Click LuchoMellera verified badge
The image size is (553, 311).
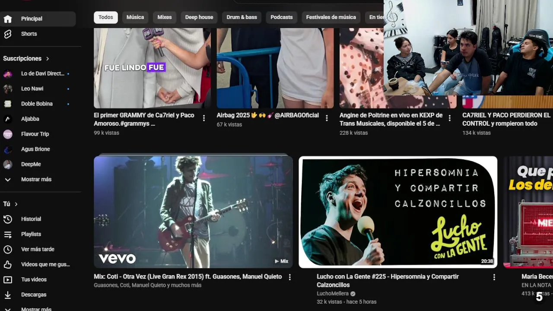[353, 294]
